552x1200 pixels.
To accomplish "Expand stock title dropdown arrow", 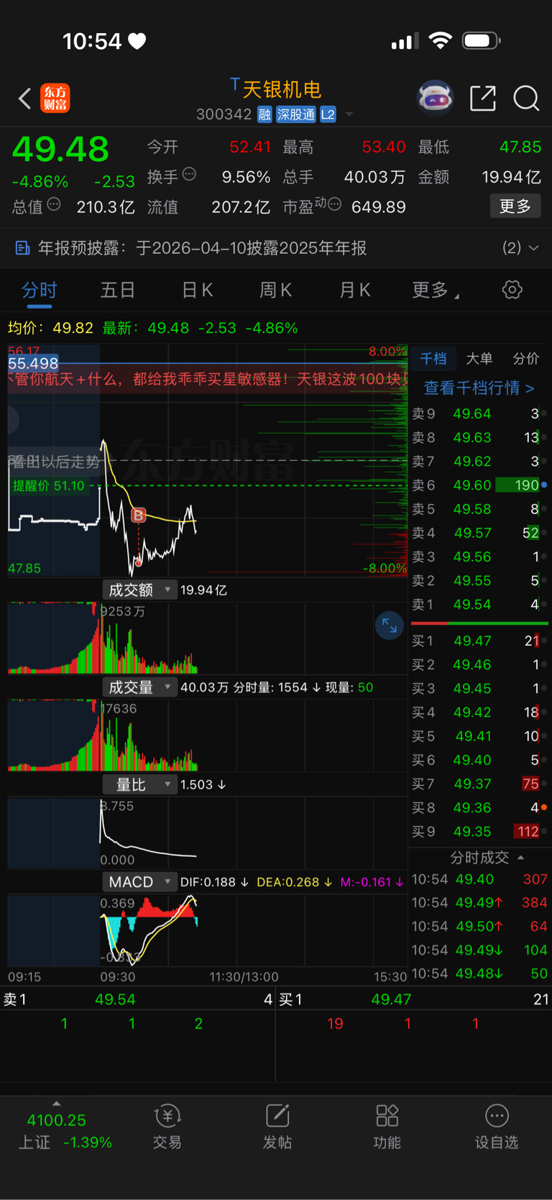I will click(349, 114).
